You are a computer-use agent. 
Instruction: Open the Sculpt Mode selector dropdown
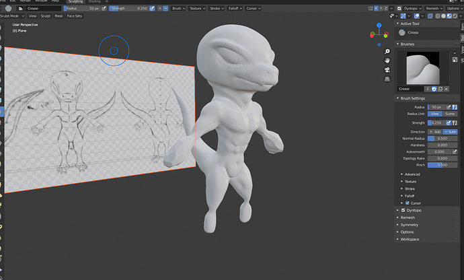pyautogui.click(x=12, y=16)
